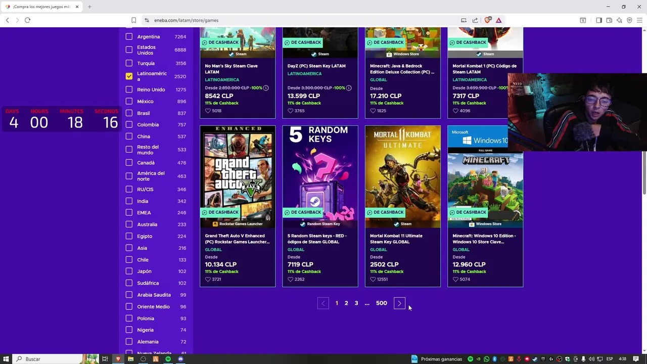Open DayZ (PC) Steam Key LATAM title
This screenshot has height=364, width=647.
pos(316,66)
